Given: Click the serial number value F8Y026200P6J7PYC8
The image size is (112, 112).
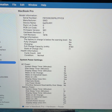Looking at the screenshot, I should (x=53, y=18).
